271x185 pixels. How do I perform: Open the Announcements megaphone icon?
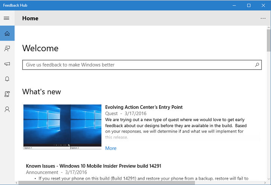pos(7,64)
